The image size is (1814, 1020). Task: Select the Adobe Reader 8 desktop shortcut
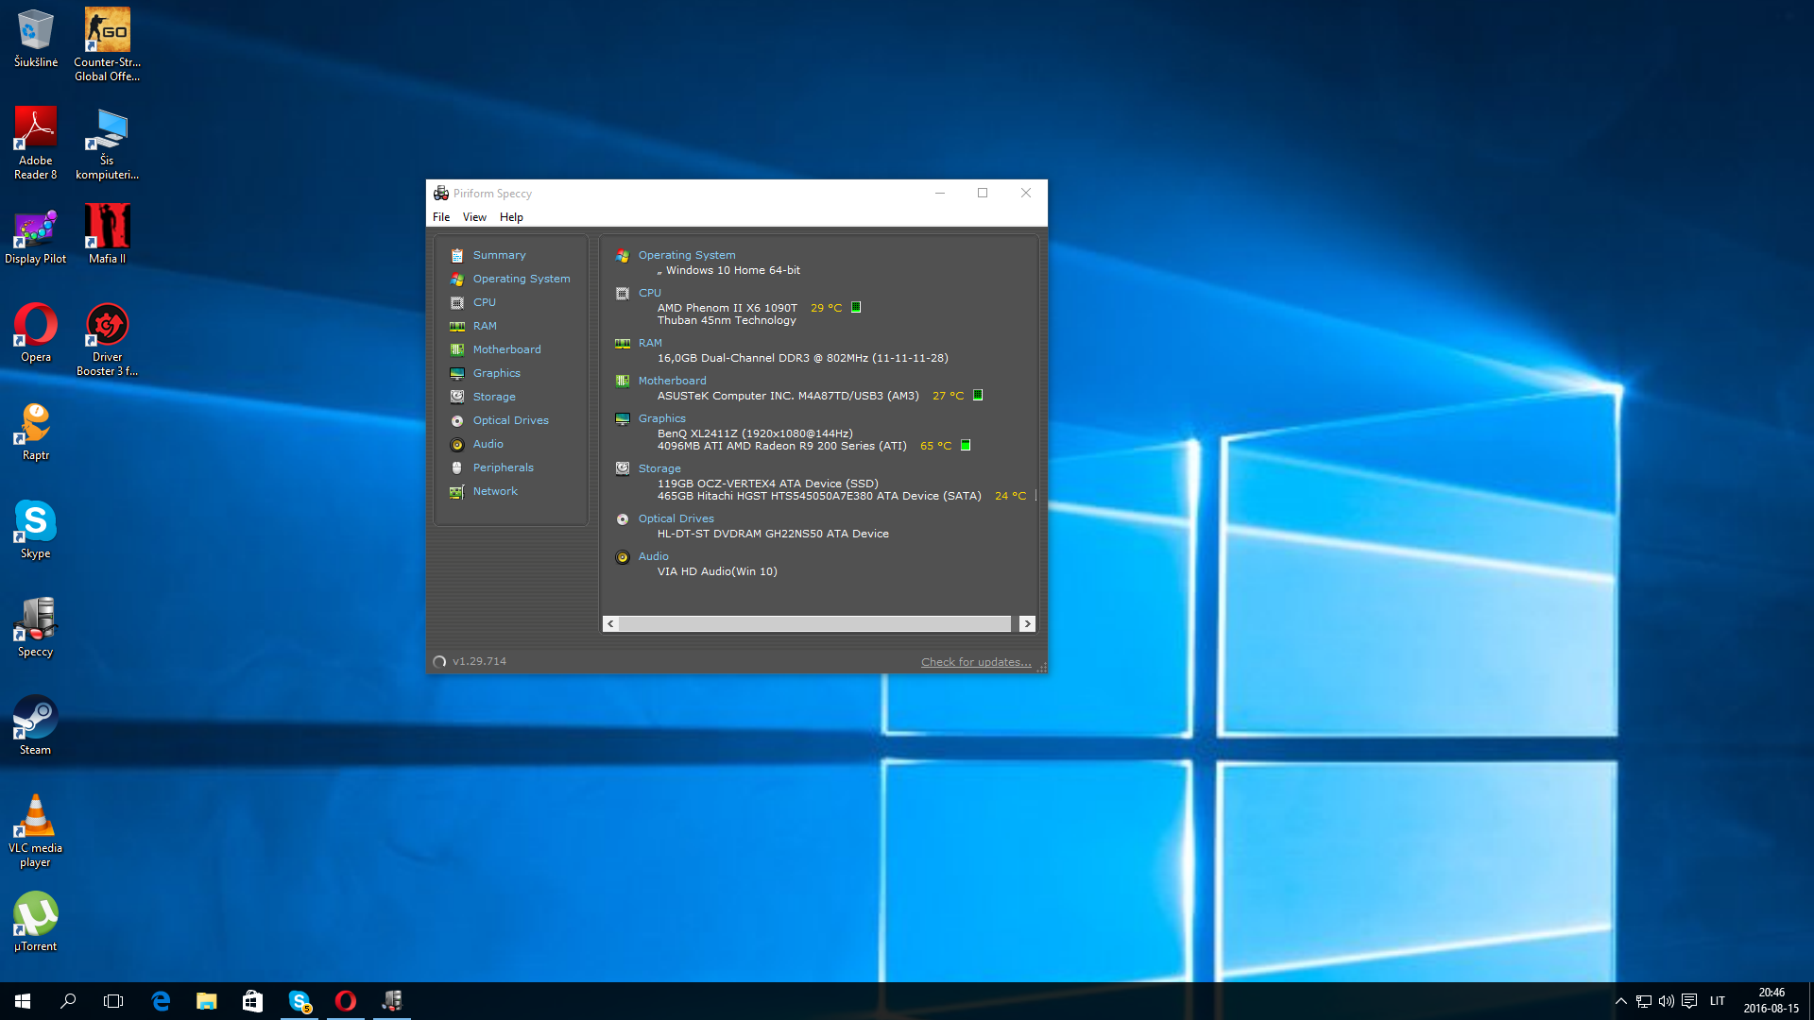point(35,143)
